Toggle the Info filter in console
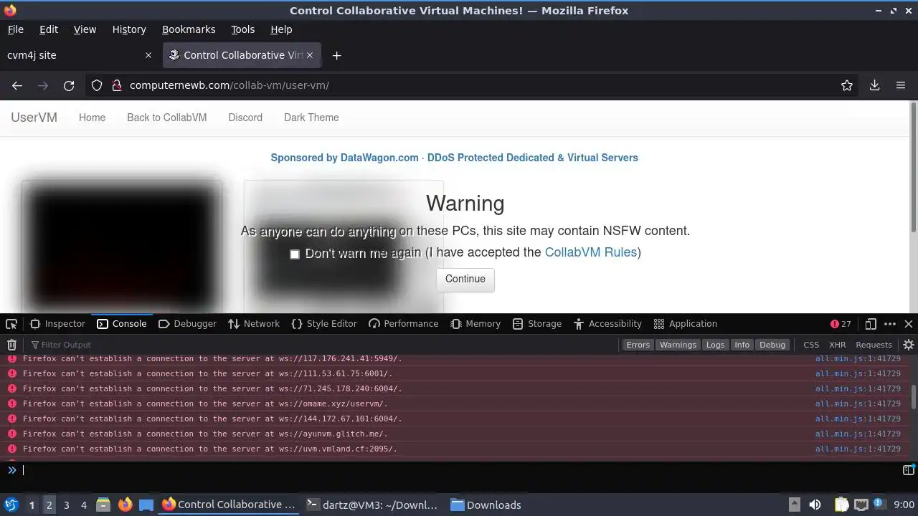 click(742, 345)
